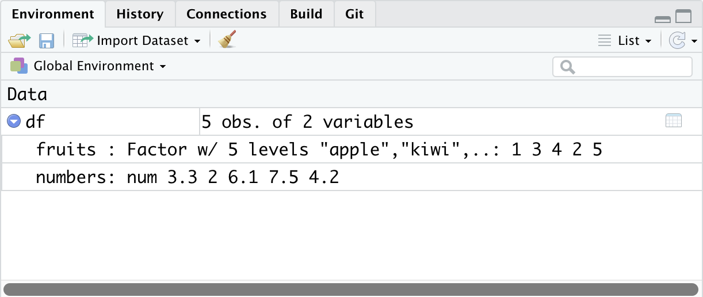
Task: Click the Global Environment colored cubes icon
Action: point(18,66)
